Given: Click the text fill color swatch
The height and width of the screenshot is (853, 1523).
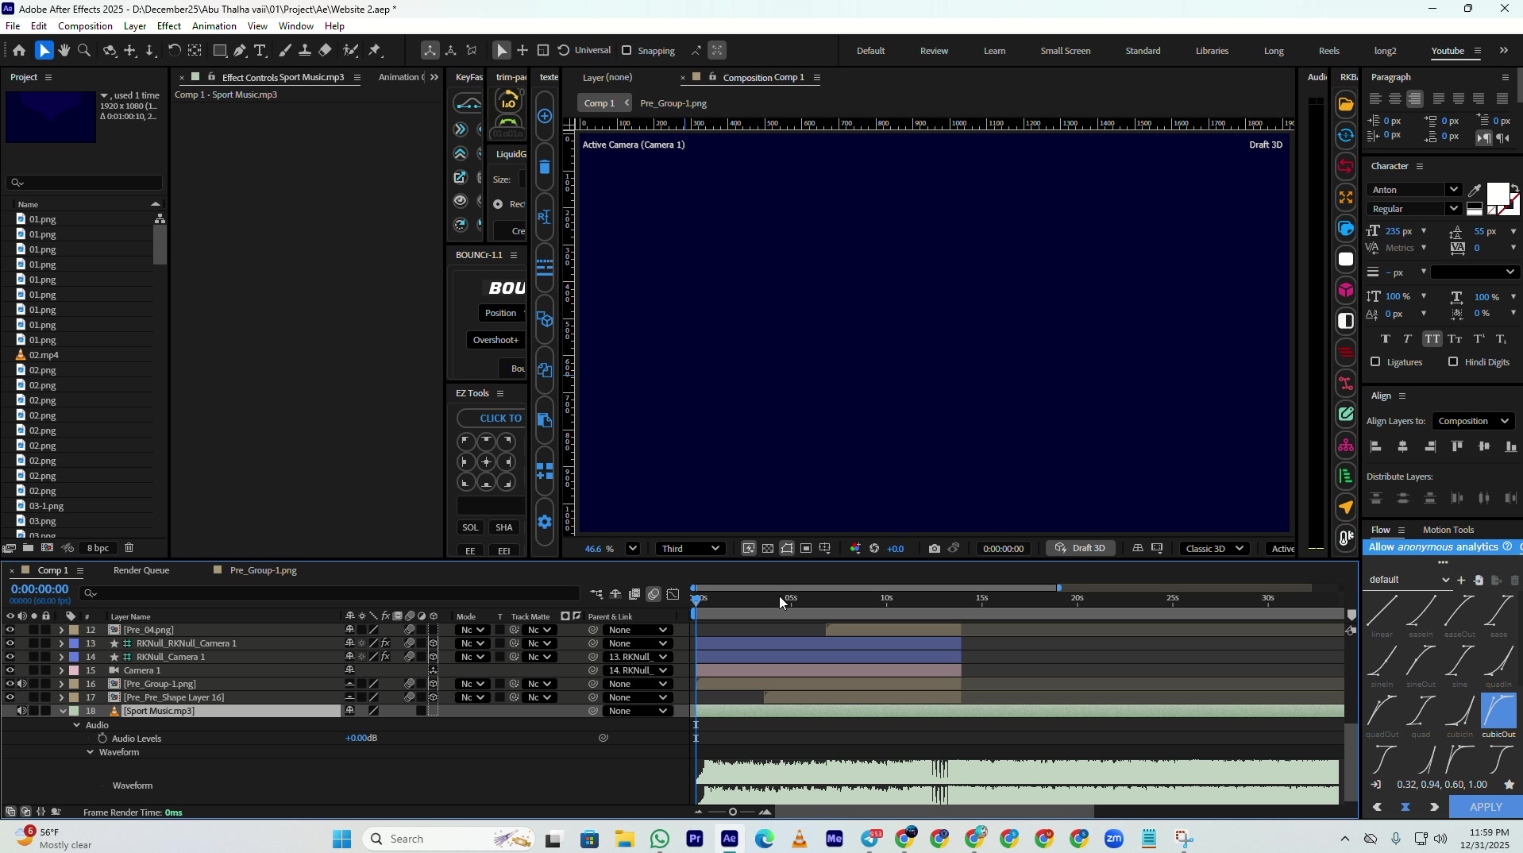Looking at the screenshot, I should coord(1498,194).
